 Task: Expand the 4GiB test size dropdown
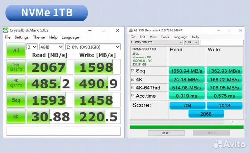(51, 47)
